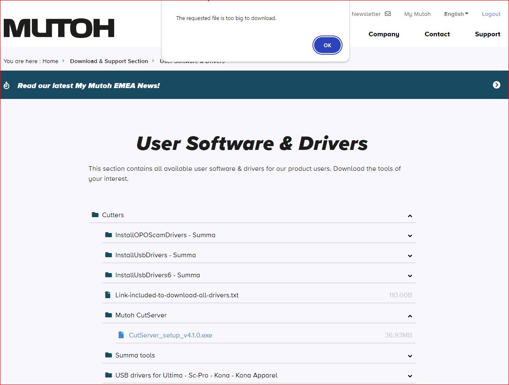Image resolution: width=509 pixels, height=385 pixels.
Task: Click the requested file is too big message
Action: [226, 18]
